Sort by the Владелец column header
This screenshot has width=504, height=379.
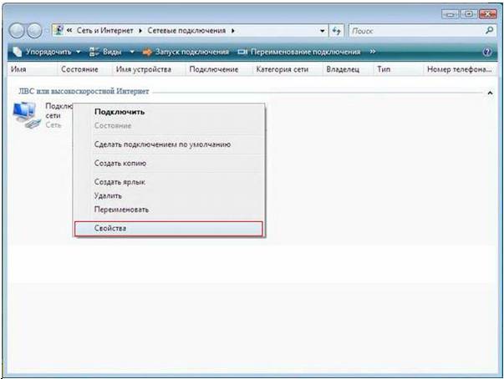click(x=348, y=69)
